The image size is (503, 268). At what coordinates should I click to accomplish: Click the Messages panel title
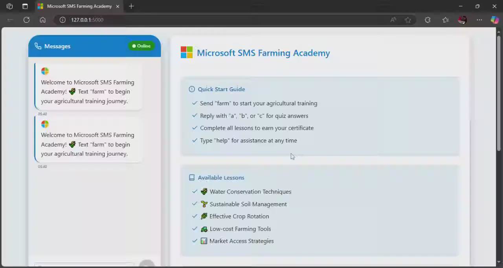[x=57, y=46]
